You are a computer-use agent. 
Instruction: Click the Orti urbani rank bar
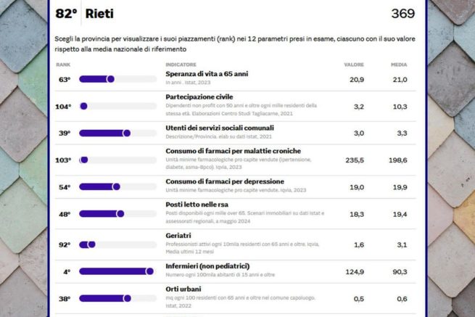[x=117, y=298]
